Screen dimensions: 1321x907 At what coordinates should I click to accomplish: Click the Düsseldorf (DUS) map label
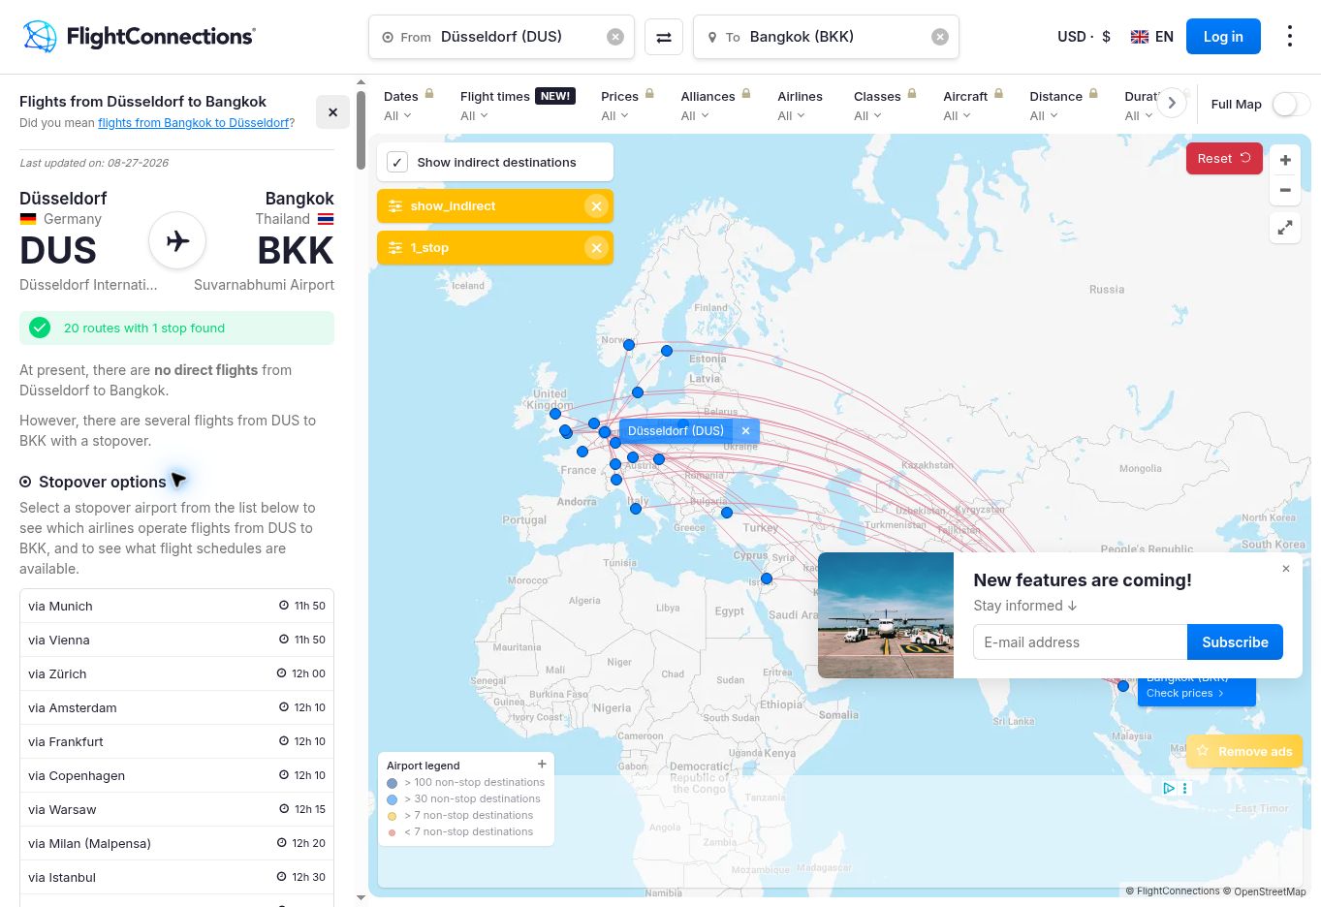coord(676,431)
